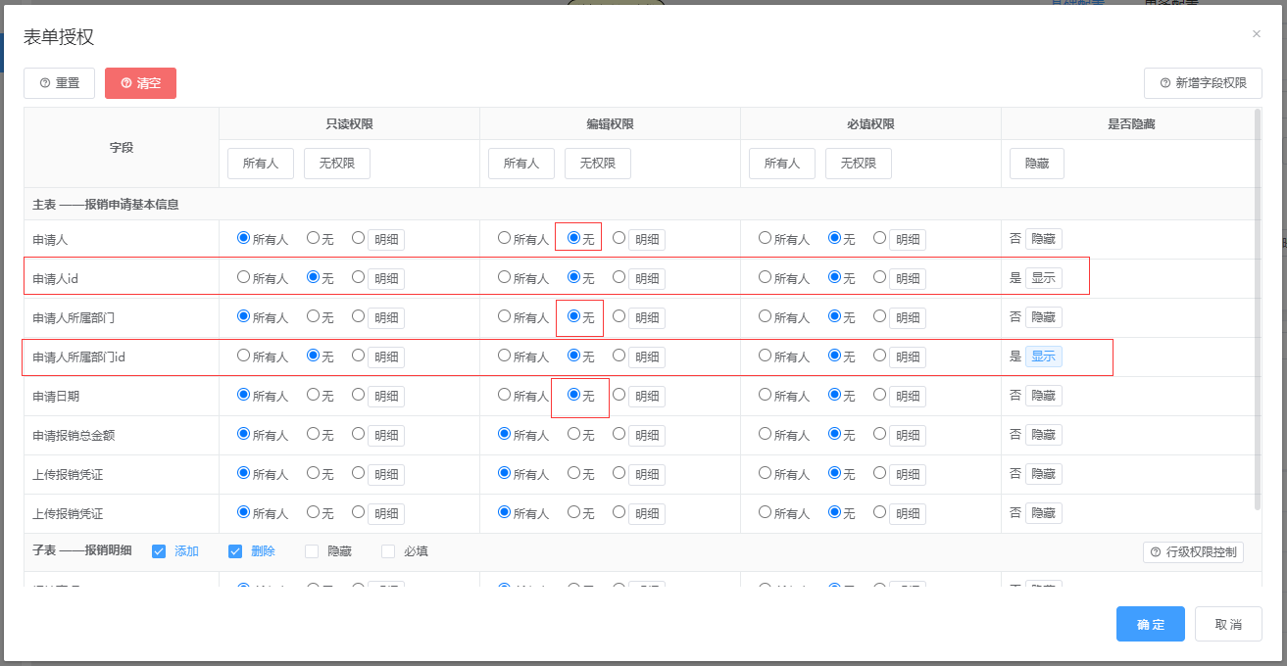Tick the 必填 checkbox for 报销明细 subtable
The image size is (1287, 666).
tap(388, 551)
